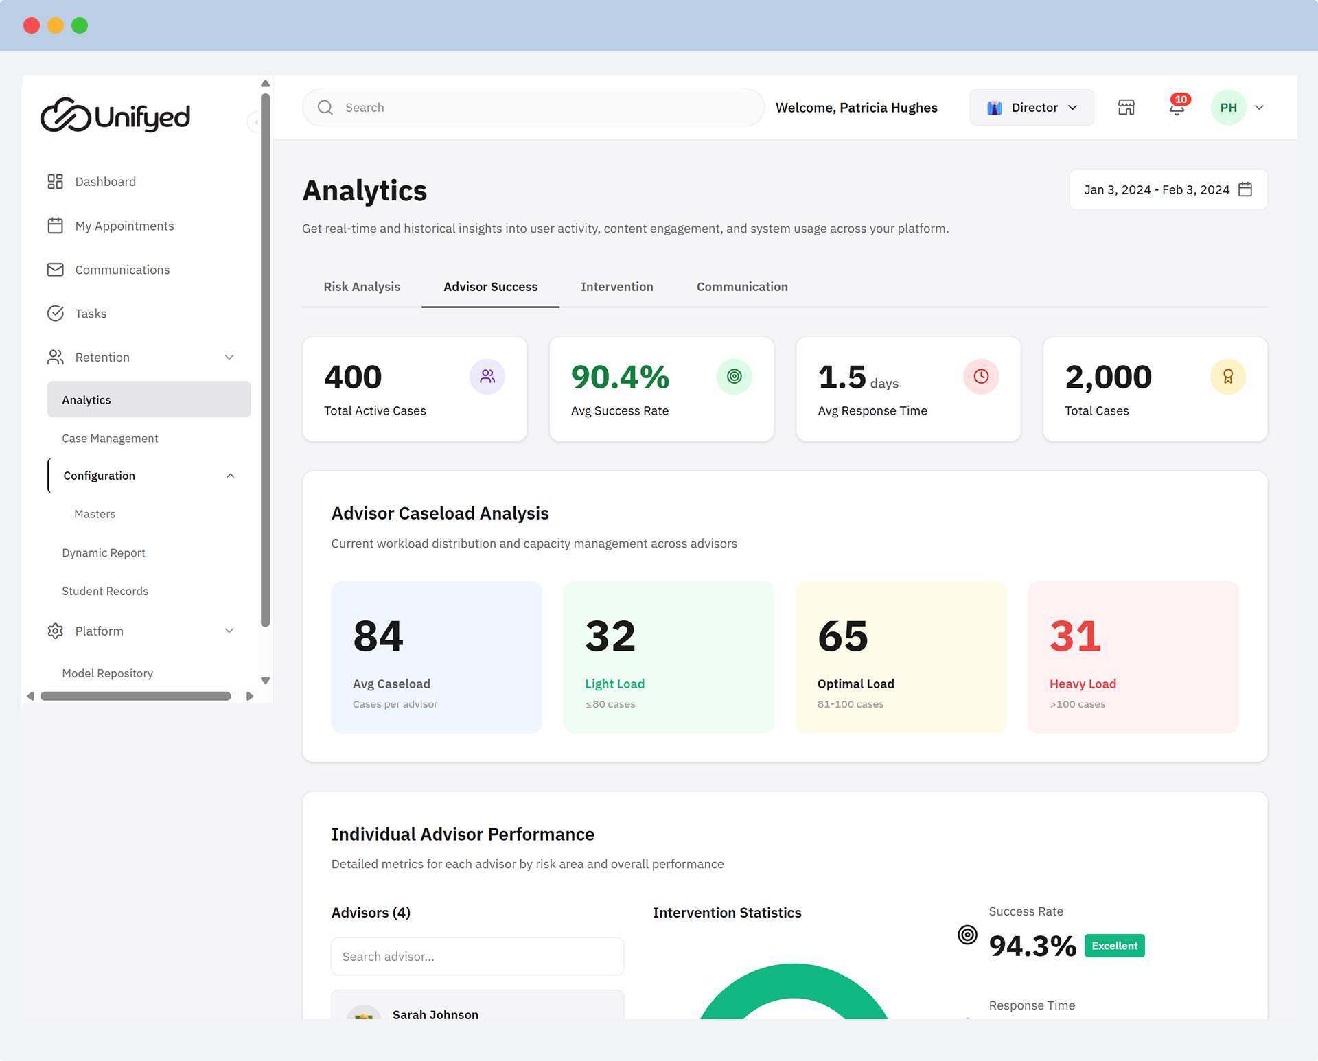This screenshot has width=1318, height=1061.
Task: Open the marketplace store icon
Action: [x=1126, y=108]
